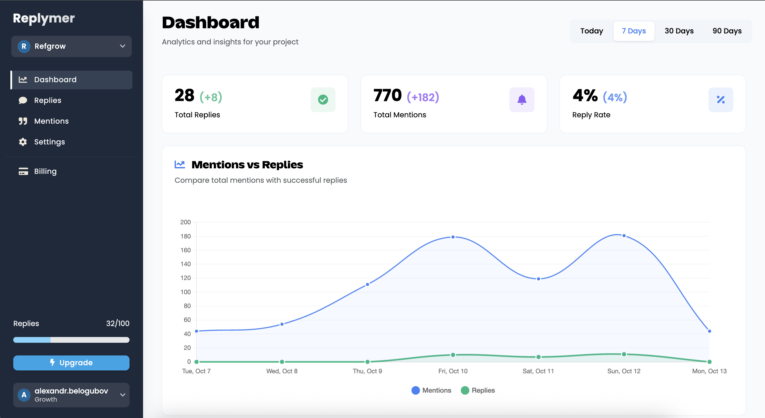Click the Mentions quote marks sidebar icon

[x=23, y=121]
